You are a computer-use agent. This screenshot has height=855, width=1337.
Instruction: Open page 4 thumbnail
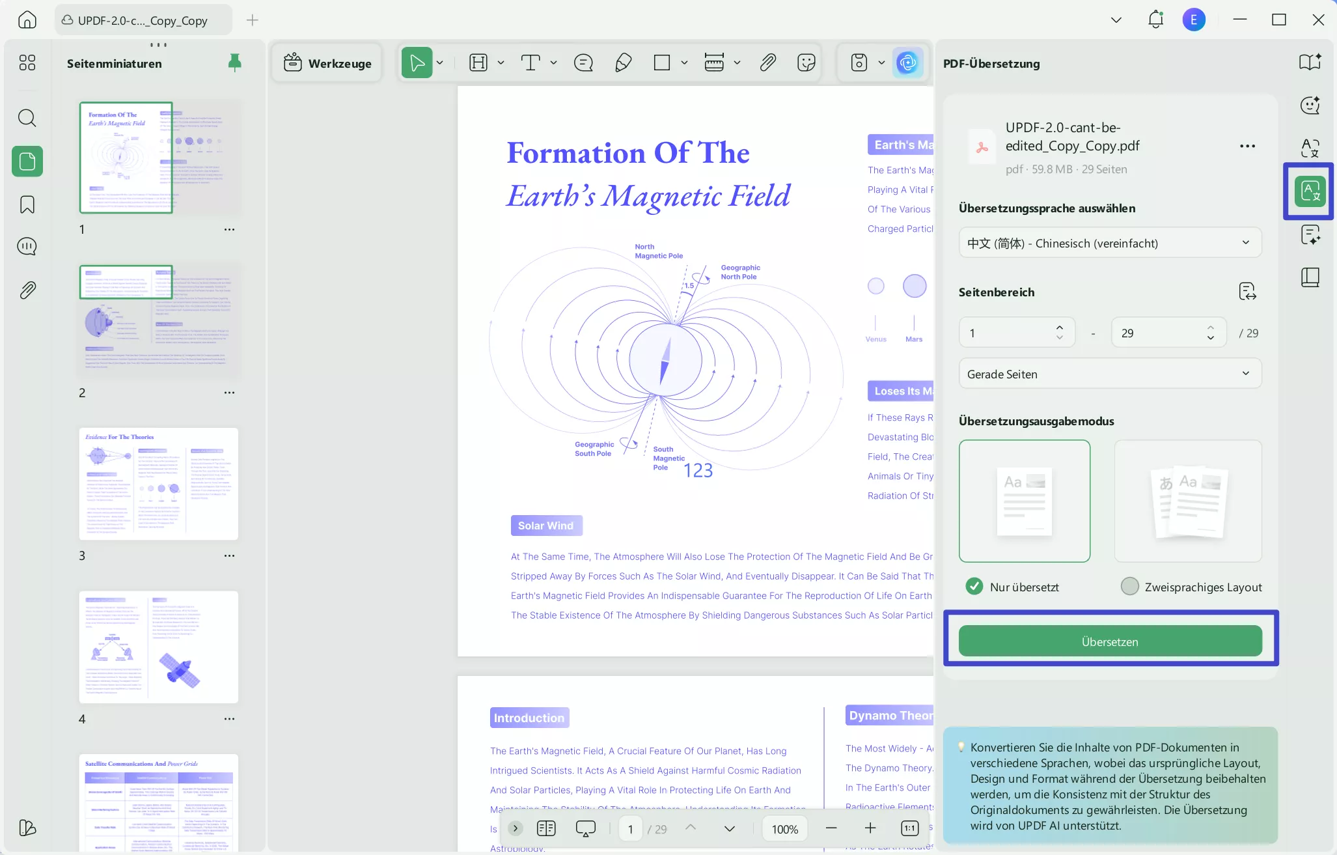point(159,647)
